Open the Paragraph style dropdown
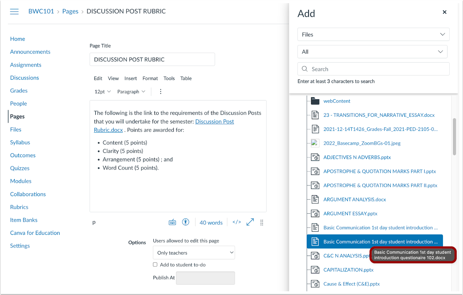 click(131, 92)
